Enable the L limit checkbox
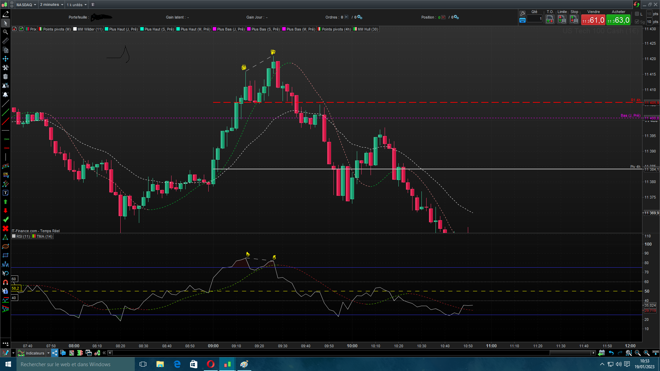Viewport: 660px width, 371px height. tap(637, 14)
